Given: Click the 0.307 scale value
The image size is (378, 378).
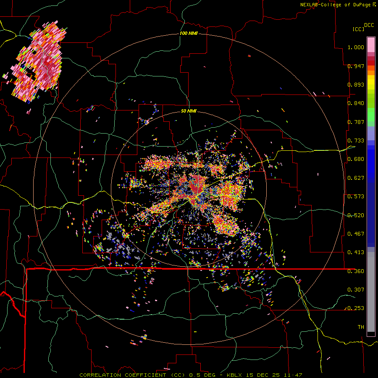Looking at the screenshot, I should pyautogui.click(x=356, y=290).
